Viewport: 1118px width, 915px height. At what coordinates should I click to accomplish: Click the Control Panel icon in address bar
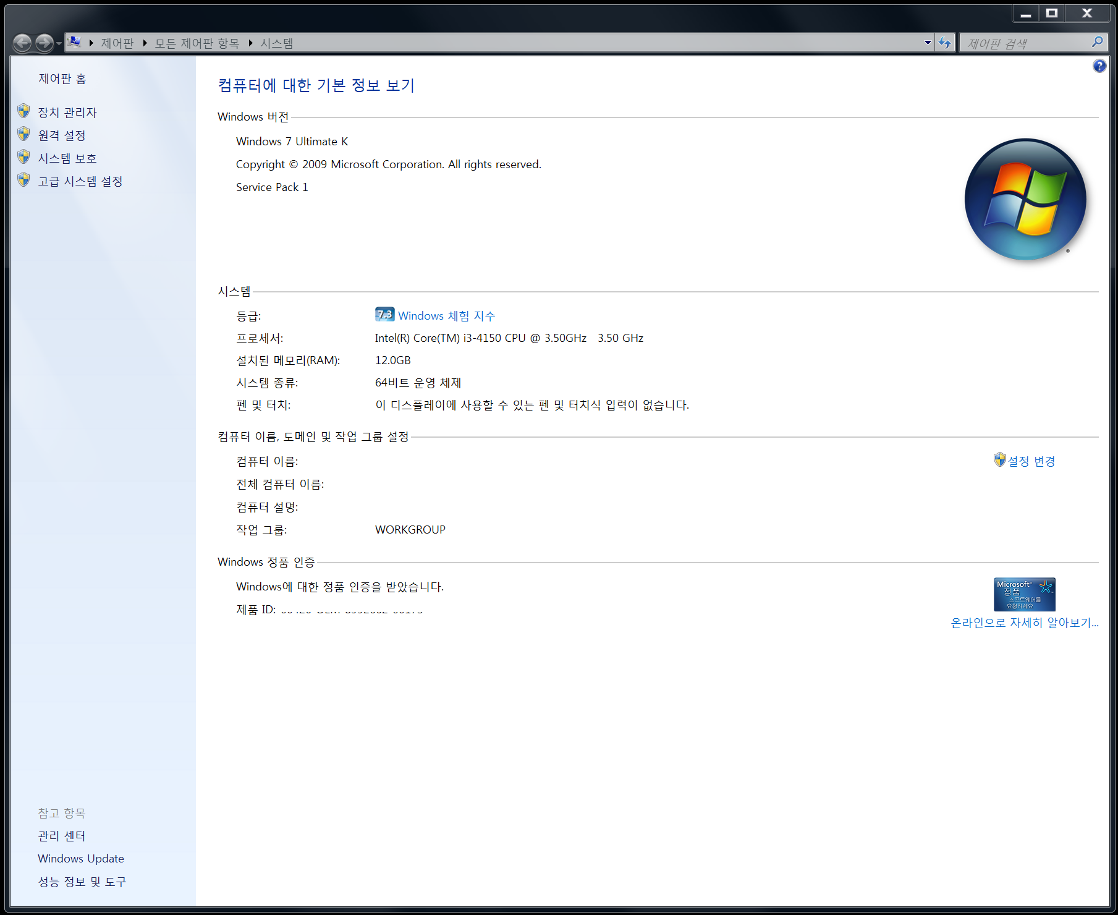74,43
